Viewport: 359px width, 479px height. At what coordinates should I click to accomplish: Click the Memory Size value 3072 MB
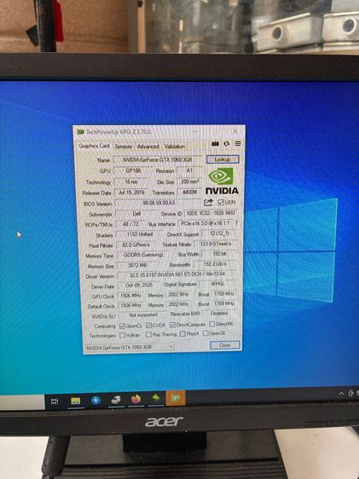tap(137, 265)
